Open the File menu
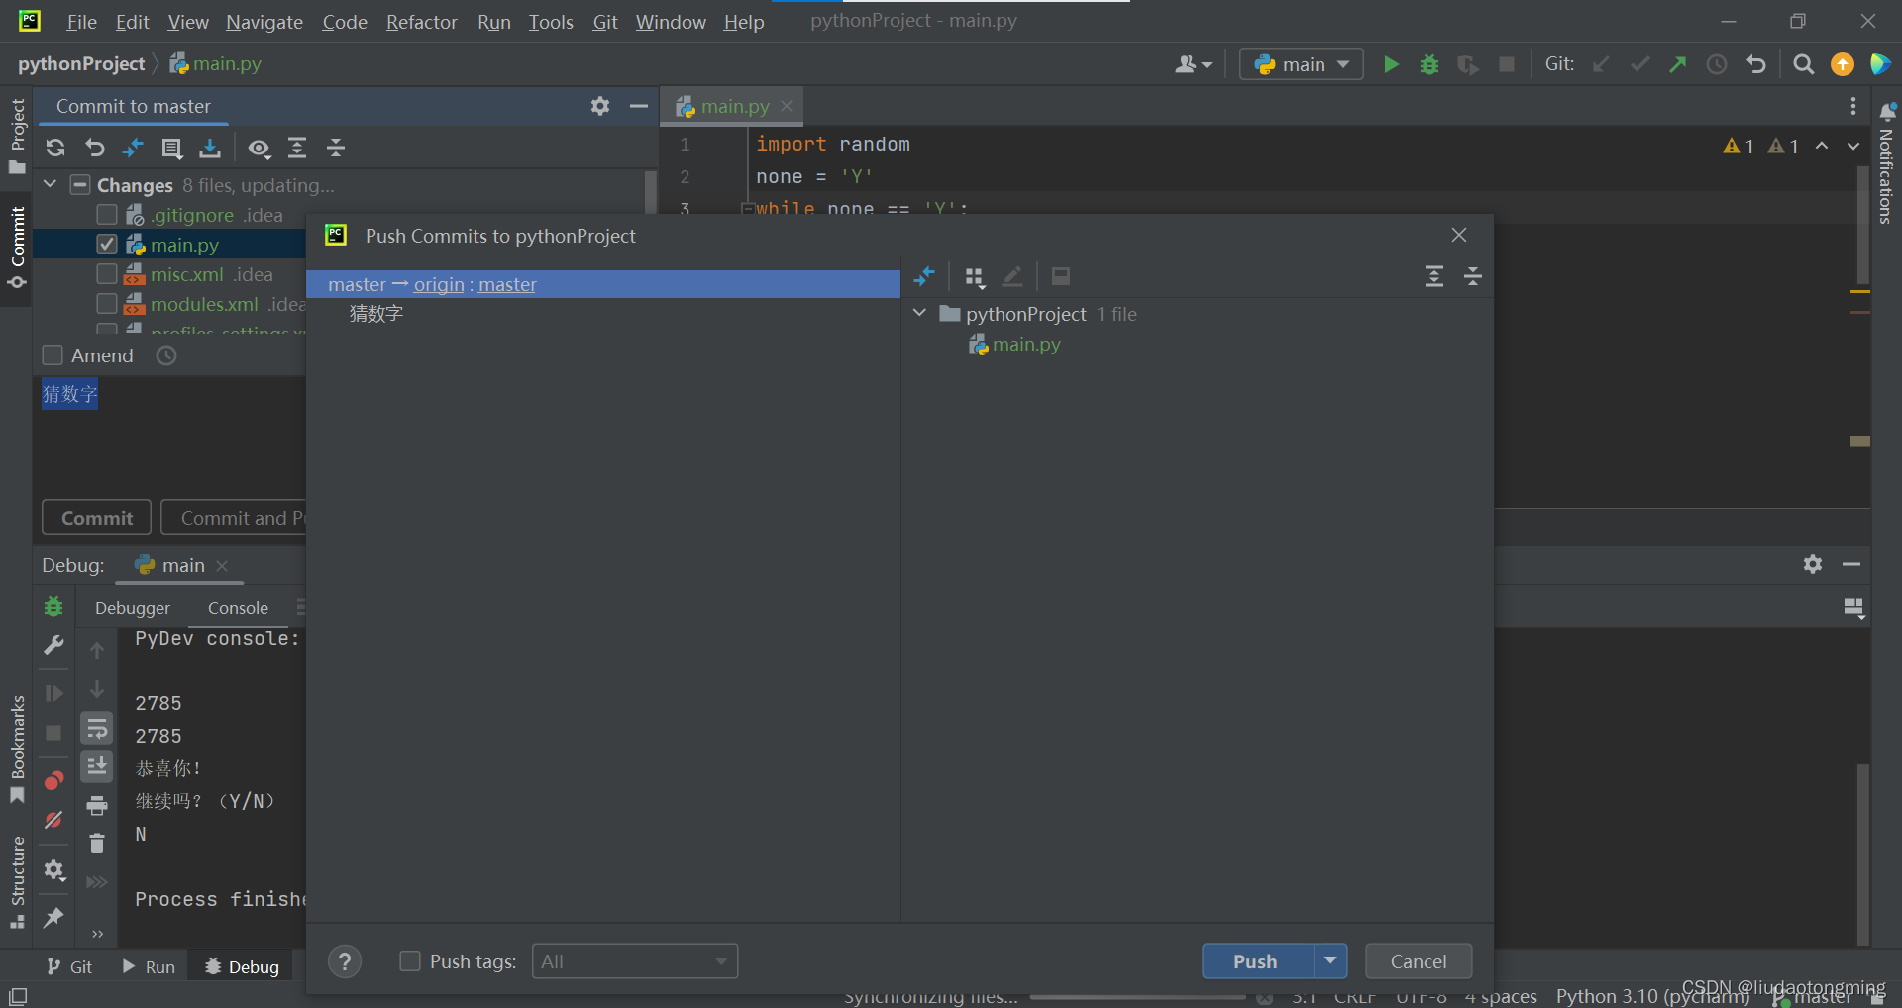Screen dimensions: 1902x1008 point(81,22)
